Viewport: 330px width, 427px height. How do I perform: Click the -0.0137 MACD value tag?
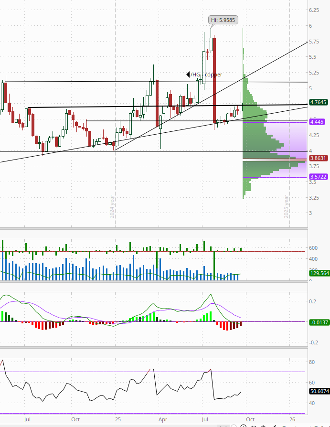[x=319, y=322]
